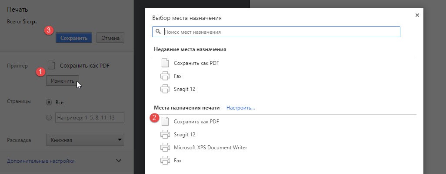Click the magnifier icon in search field
The width and height of the screenshot is (446, 174).
click(158, 32)
